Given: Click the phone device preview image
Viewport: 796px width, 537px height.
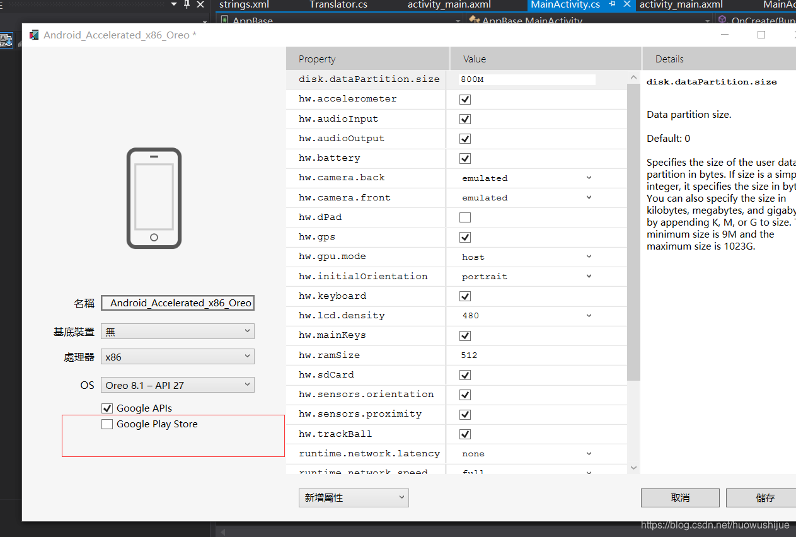Looking at the screenshot, I should click(x=154, y=198).
